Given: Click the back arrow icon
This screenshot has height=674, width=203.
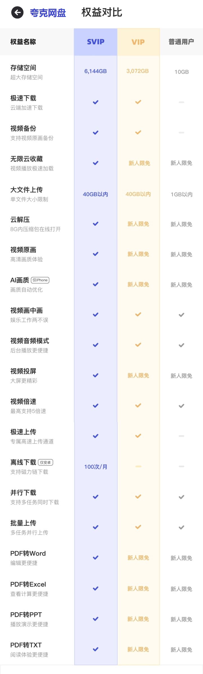Looking at the screenshot, I should 17,12.
